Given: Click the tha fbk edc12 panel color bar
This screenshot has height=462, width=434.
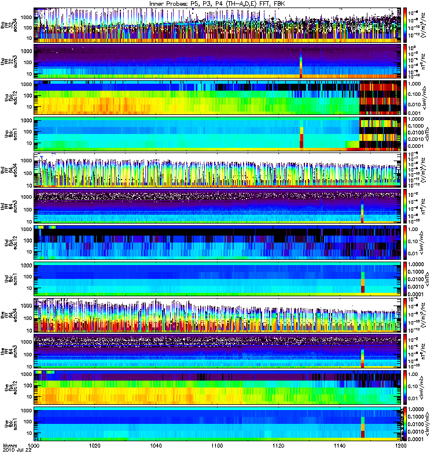Looking at the screenshot, I should pos(405,98).
